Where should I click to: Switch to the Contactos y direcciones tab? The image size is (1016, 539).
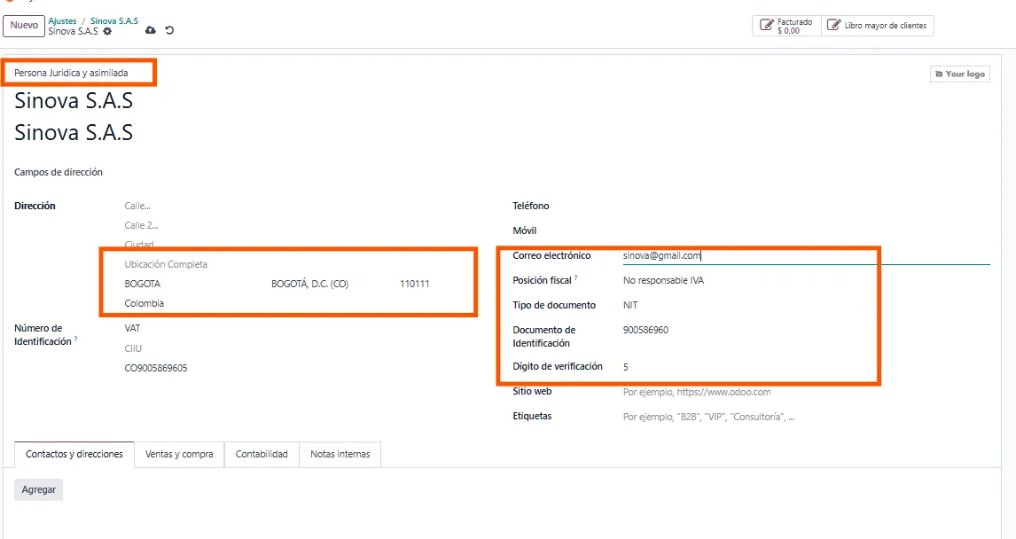tap(74, 454)
